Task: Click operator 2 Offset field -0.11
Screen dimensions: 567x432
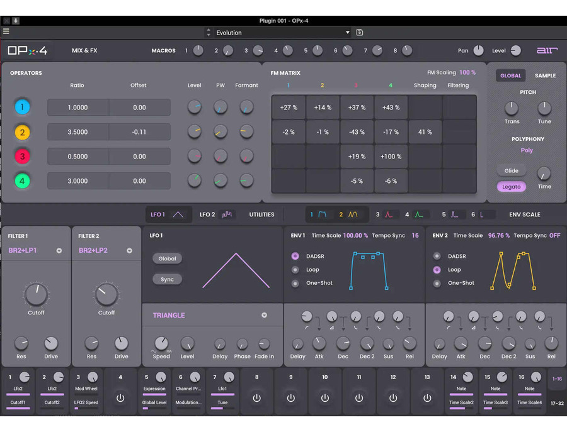Action: click(140, 132)
